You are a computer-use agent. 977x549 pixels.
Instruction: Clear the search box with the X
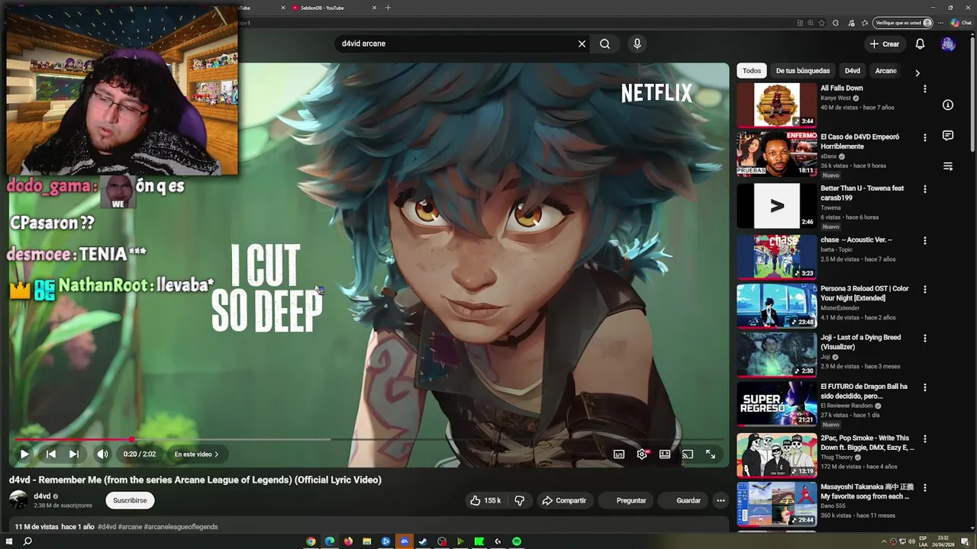(582, 43)
